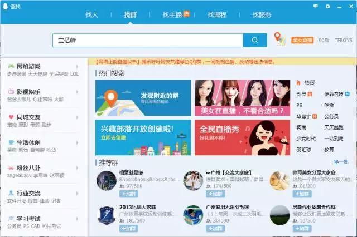Open the nearby-groups map pin icon

coord(279,38)
